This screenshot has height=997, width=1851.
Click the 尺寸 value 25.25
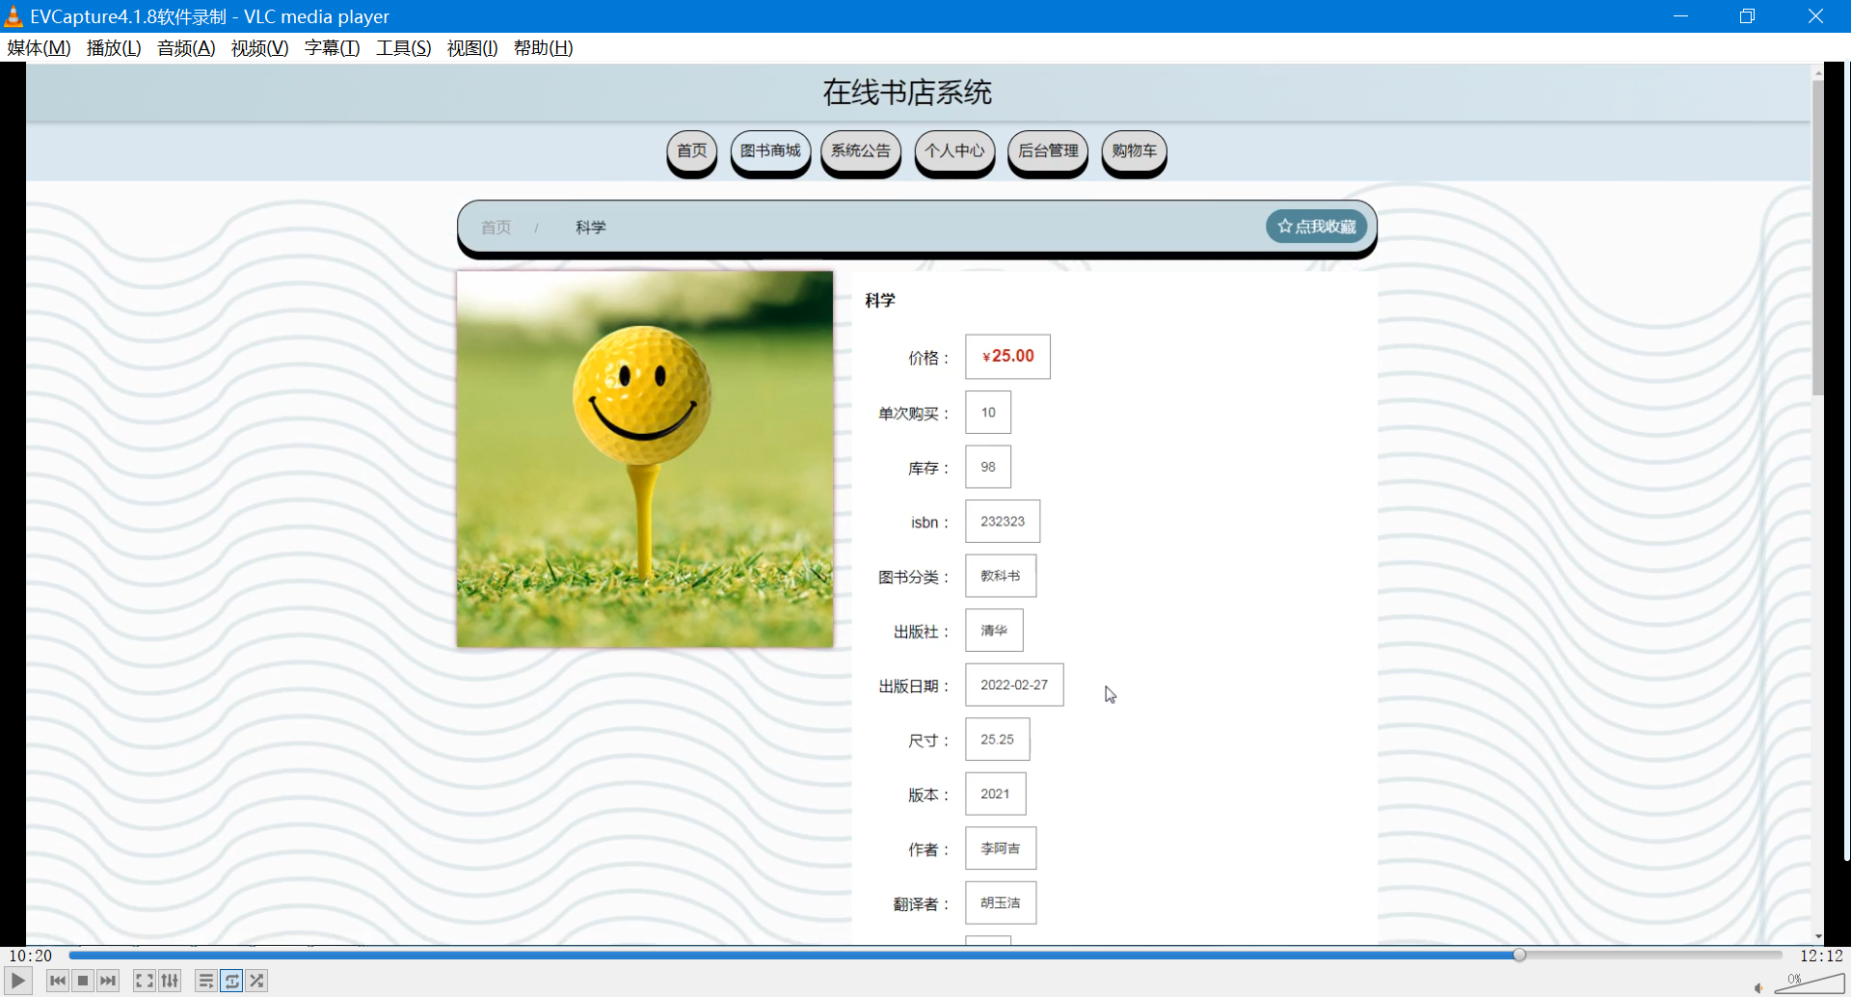(x=998, y=740)
